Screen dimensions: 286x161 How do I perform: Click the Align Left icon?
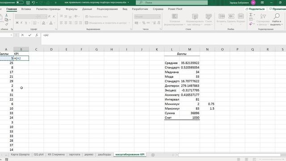click(x=62, y=23)
